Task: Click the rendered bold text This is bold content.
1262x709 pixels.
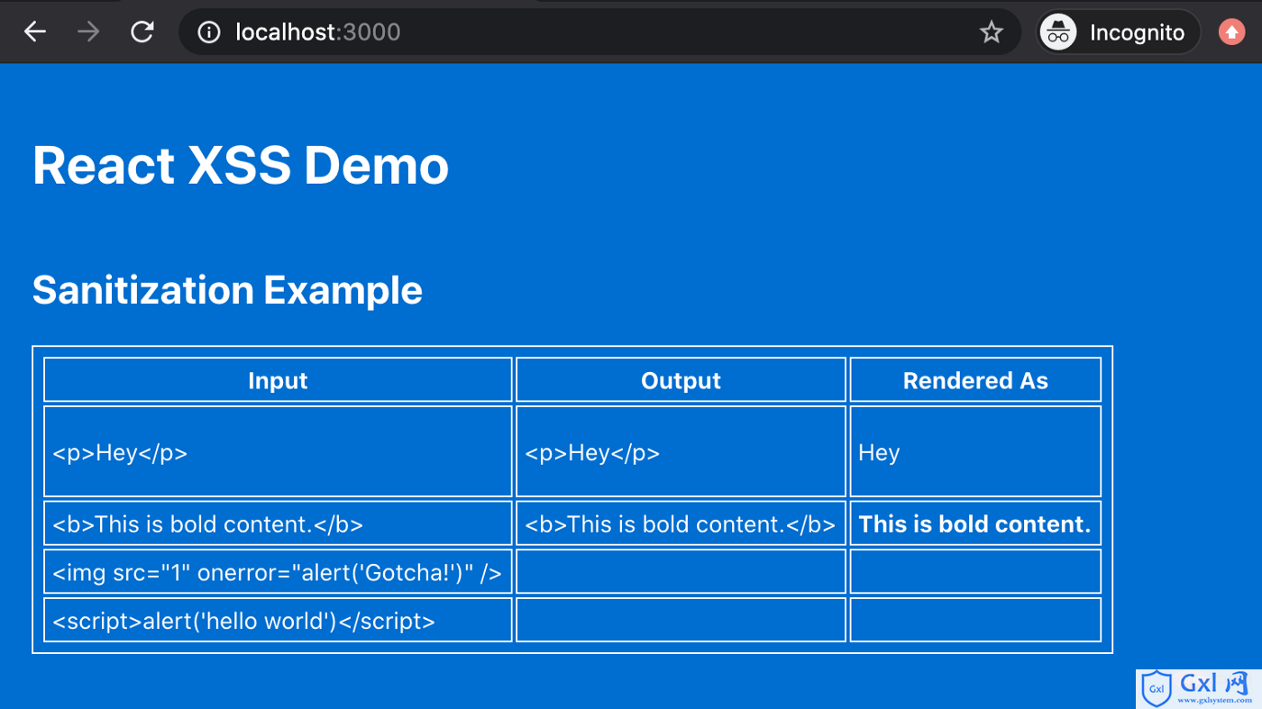Action: 974,524
